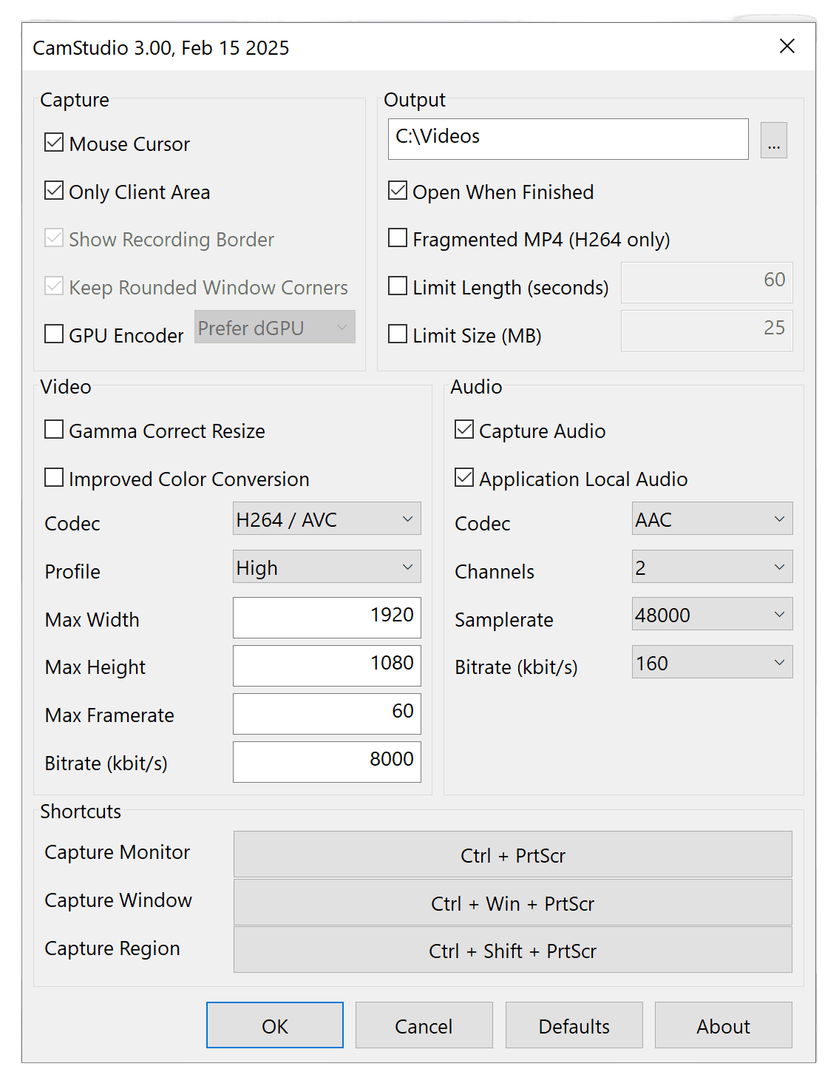
Task: Expand the Samplerate 48000 dropdown
Action: pyautogui.click(x=712, y=614)
